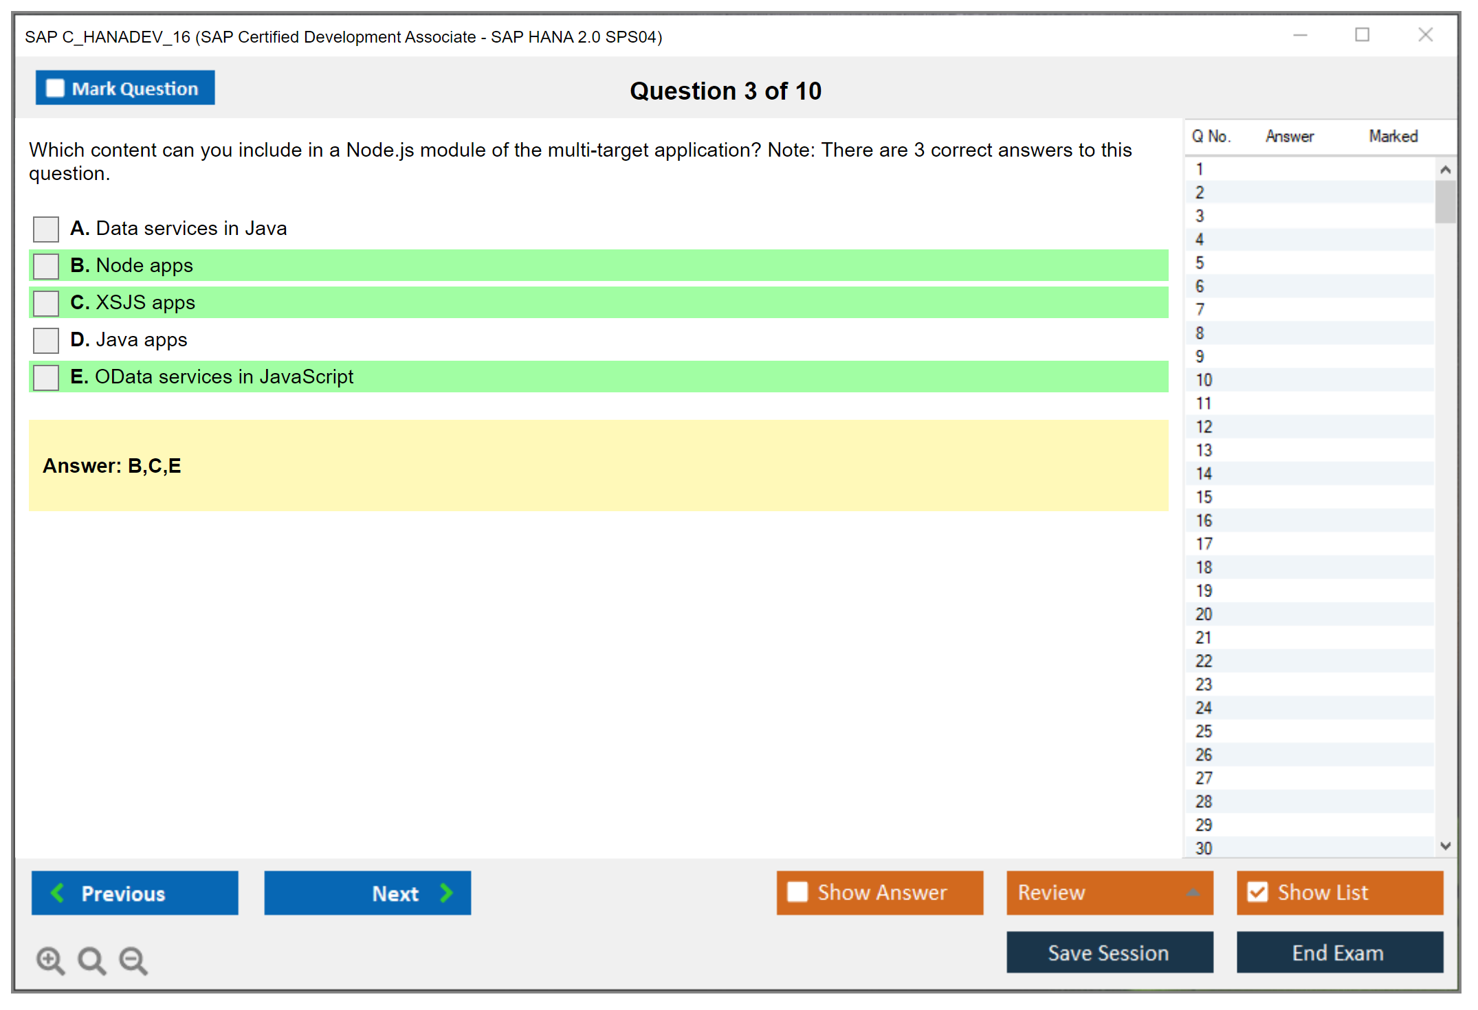Tick the Mark Question checkbox
The width and height of the screenshot is (1478, 1010).
[x=55, y=89]
